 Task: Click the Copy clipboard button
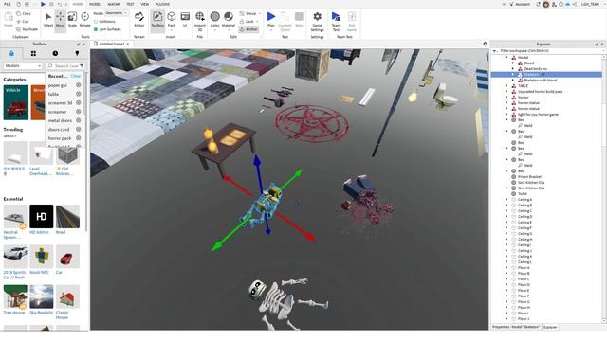pyautogui.click(x=24, y=13)
